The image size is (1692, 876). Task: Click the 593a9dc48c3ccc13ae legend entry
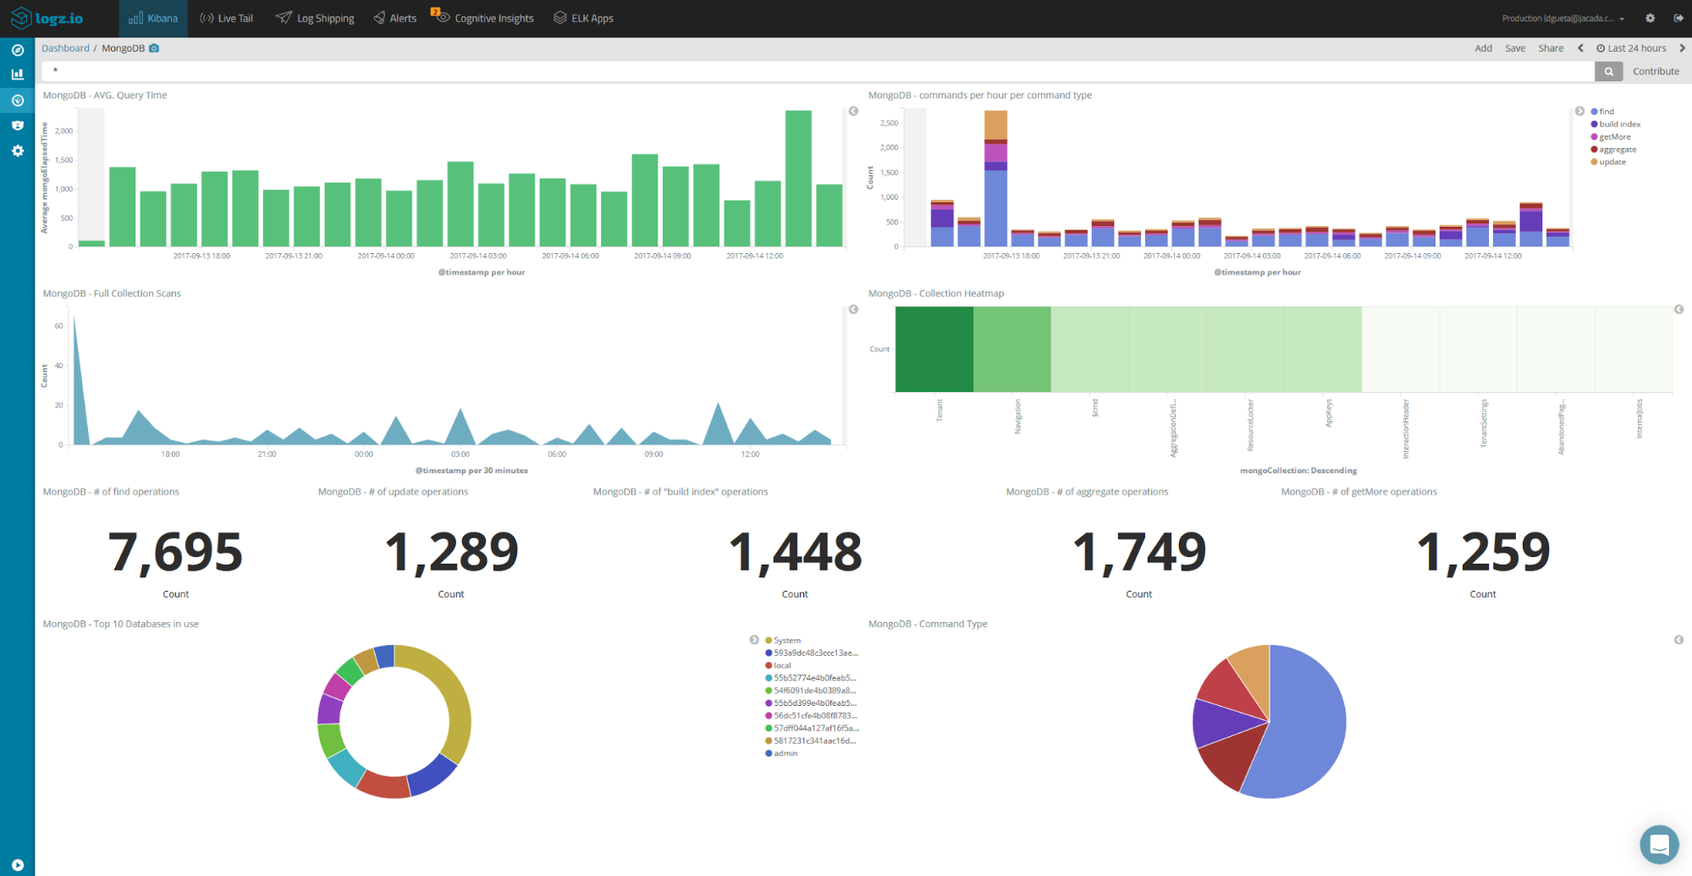coord(812,653)
